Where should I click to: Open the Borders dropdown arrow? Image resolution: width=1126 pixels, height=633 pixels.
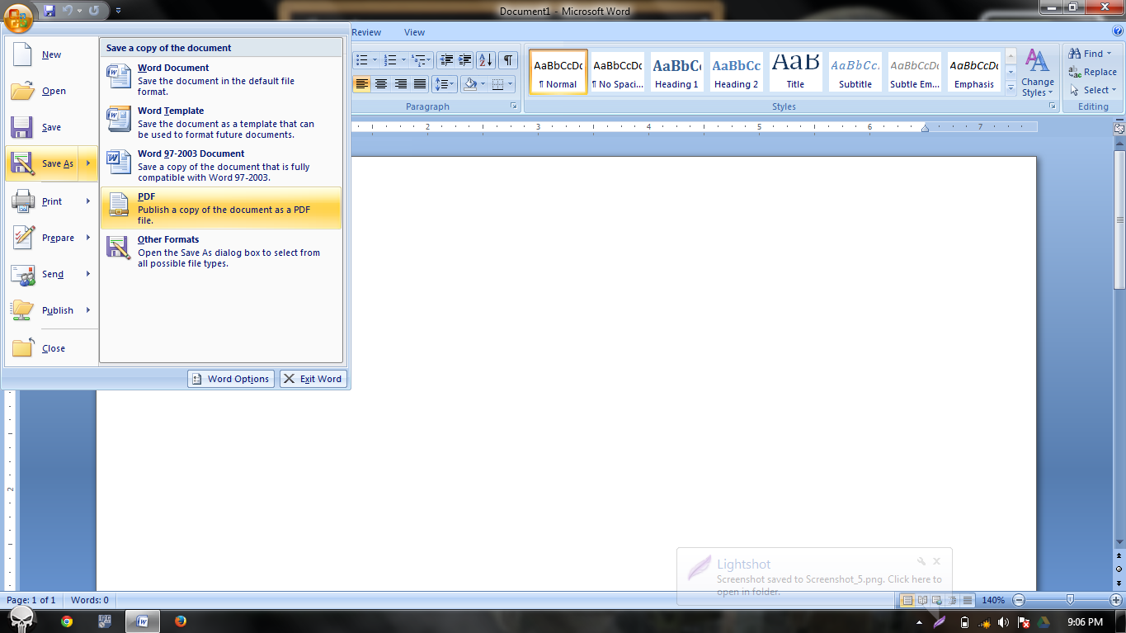pos(511,84)
